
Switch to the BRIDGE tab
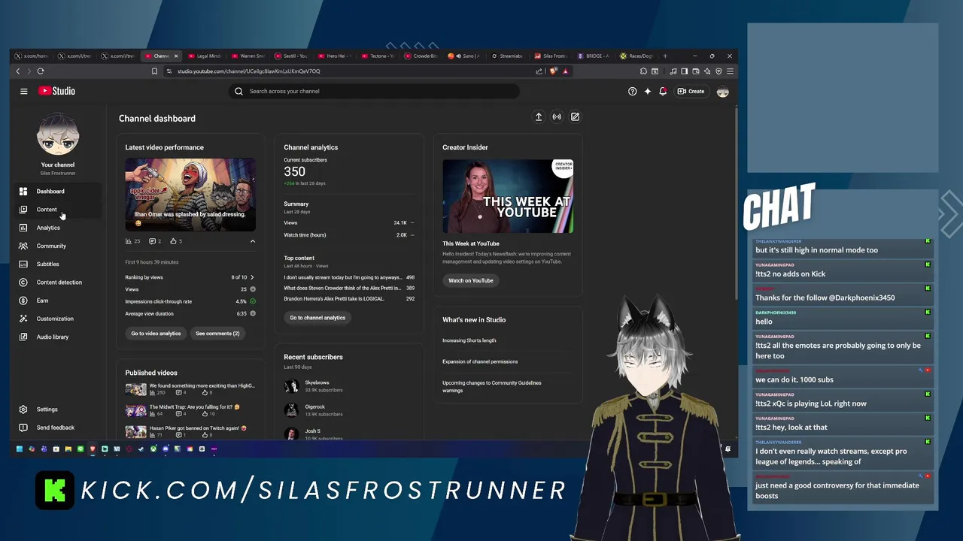(594, 56)
